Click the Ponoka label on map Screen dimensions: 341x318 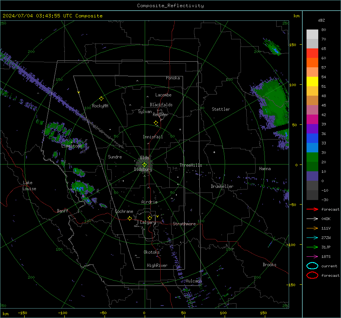tap(173, 78)
